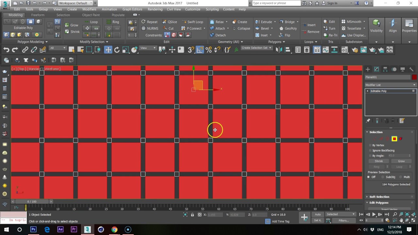Open the Utilities wrench panel tab
The width and height of the screenshot is (418, 235).
pos(411,69)
